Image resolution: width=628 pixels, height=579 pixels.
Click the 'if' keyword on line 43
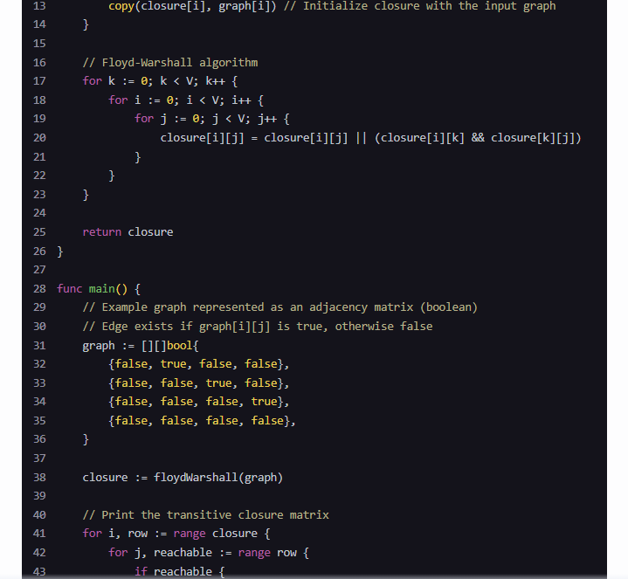point(141,571)
